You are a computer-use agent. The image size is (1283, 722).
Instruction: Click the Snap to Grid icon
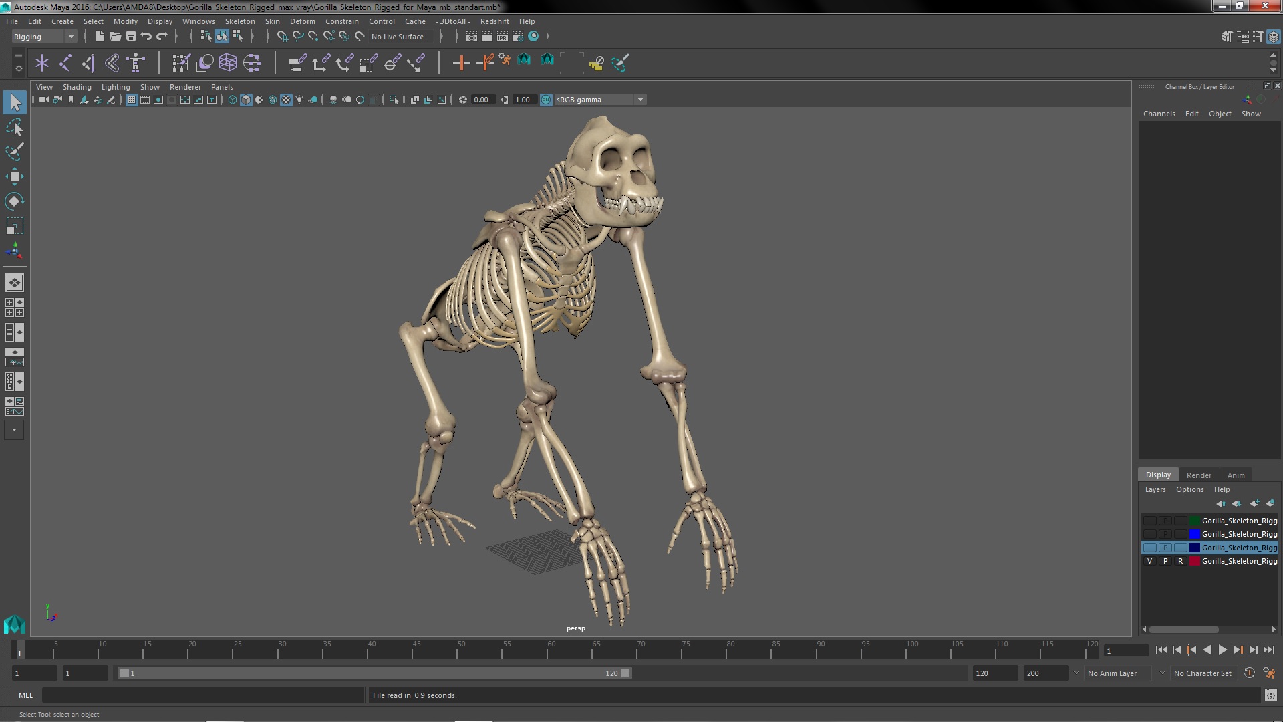[281, 36]
